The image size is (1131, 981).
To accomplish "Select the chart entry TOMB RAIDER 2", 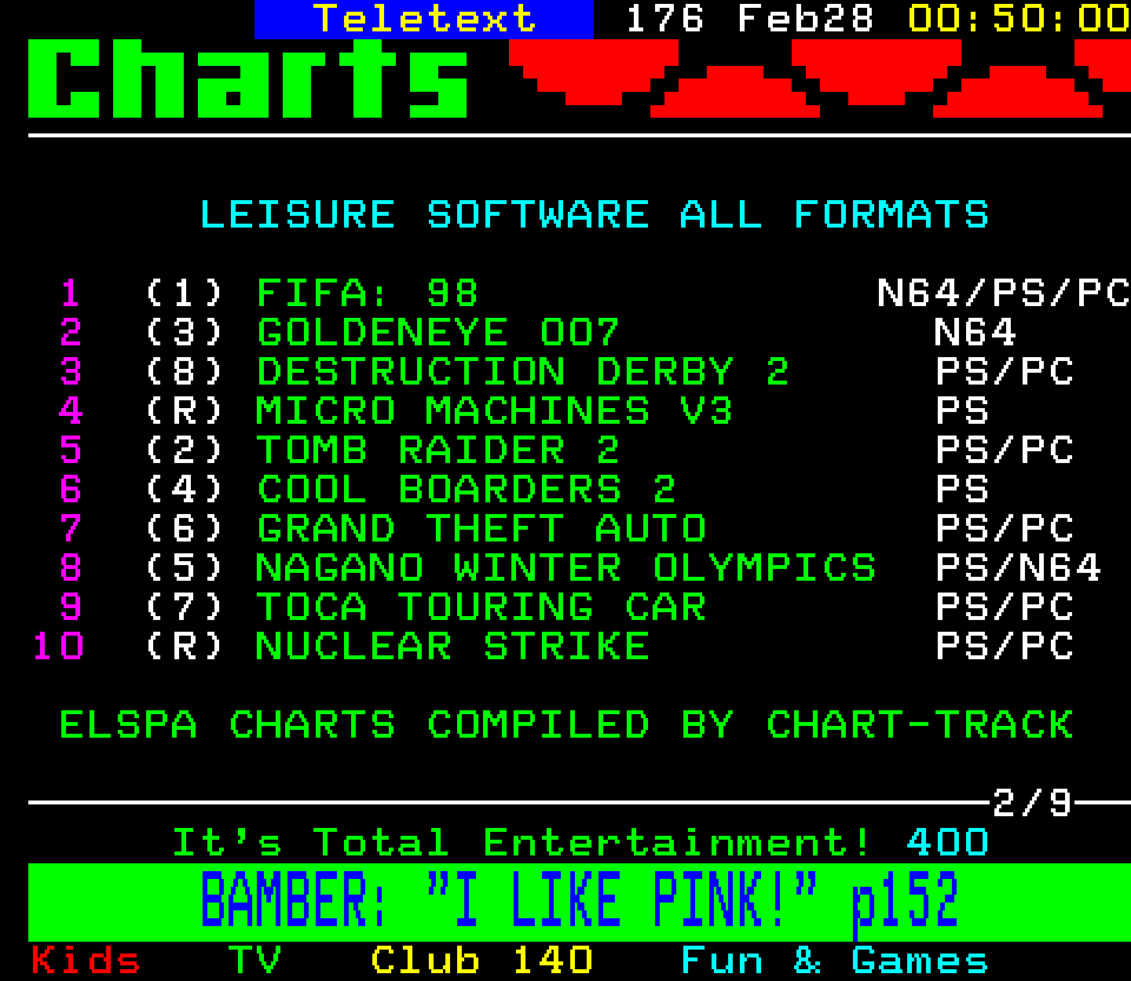I will tap(437, 450).
